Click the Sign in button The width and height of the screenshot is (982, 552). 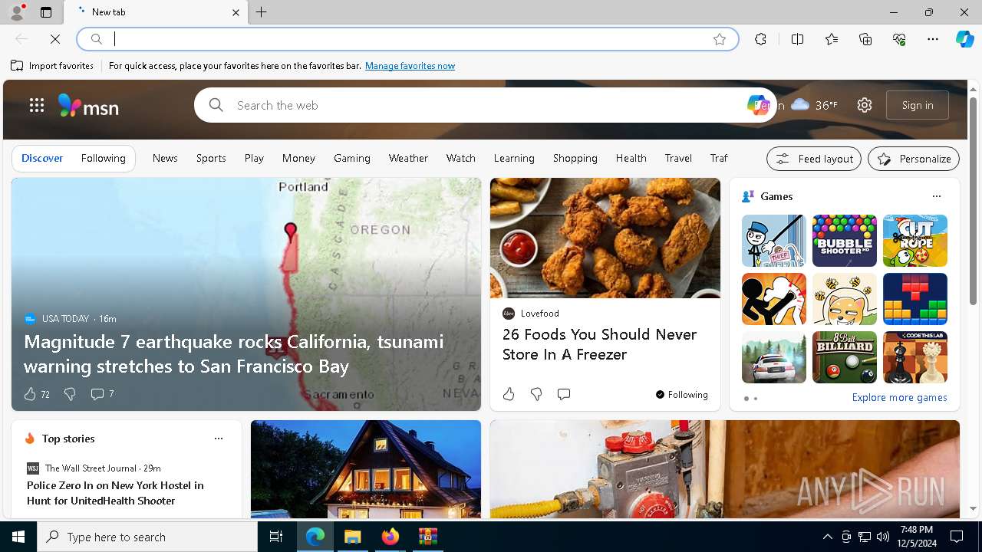tap(918, 105)
